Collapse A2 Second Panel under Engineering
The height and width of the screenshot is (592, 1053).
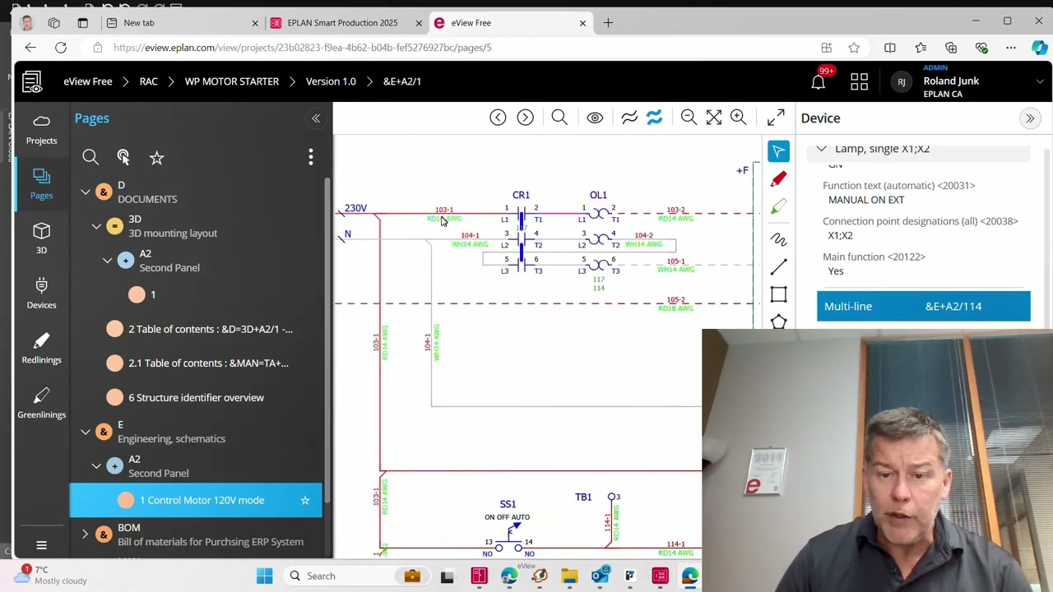[96, 465]
